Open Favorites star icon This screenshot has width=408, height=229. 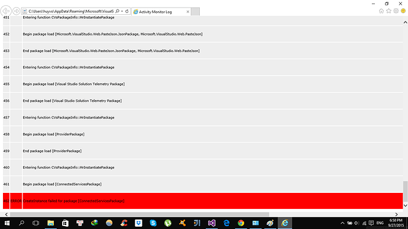click(388, 11)
